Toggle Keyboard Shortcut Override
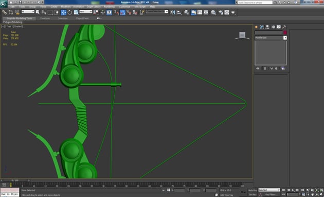324x197 pixels. point(110,12)
